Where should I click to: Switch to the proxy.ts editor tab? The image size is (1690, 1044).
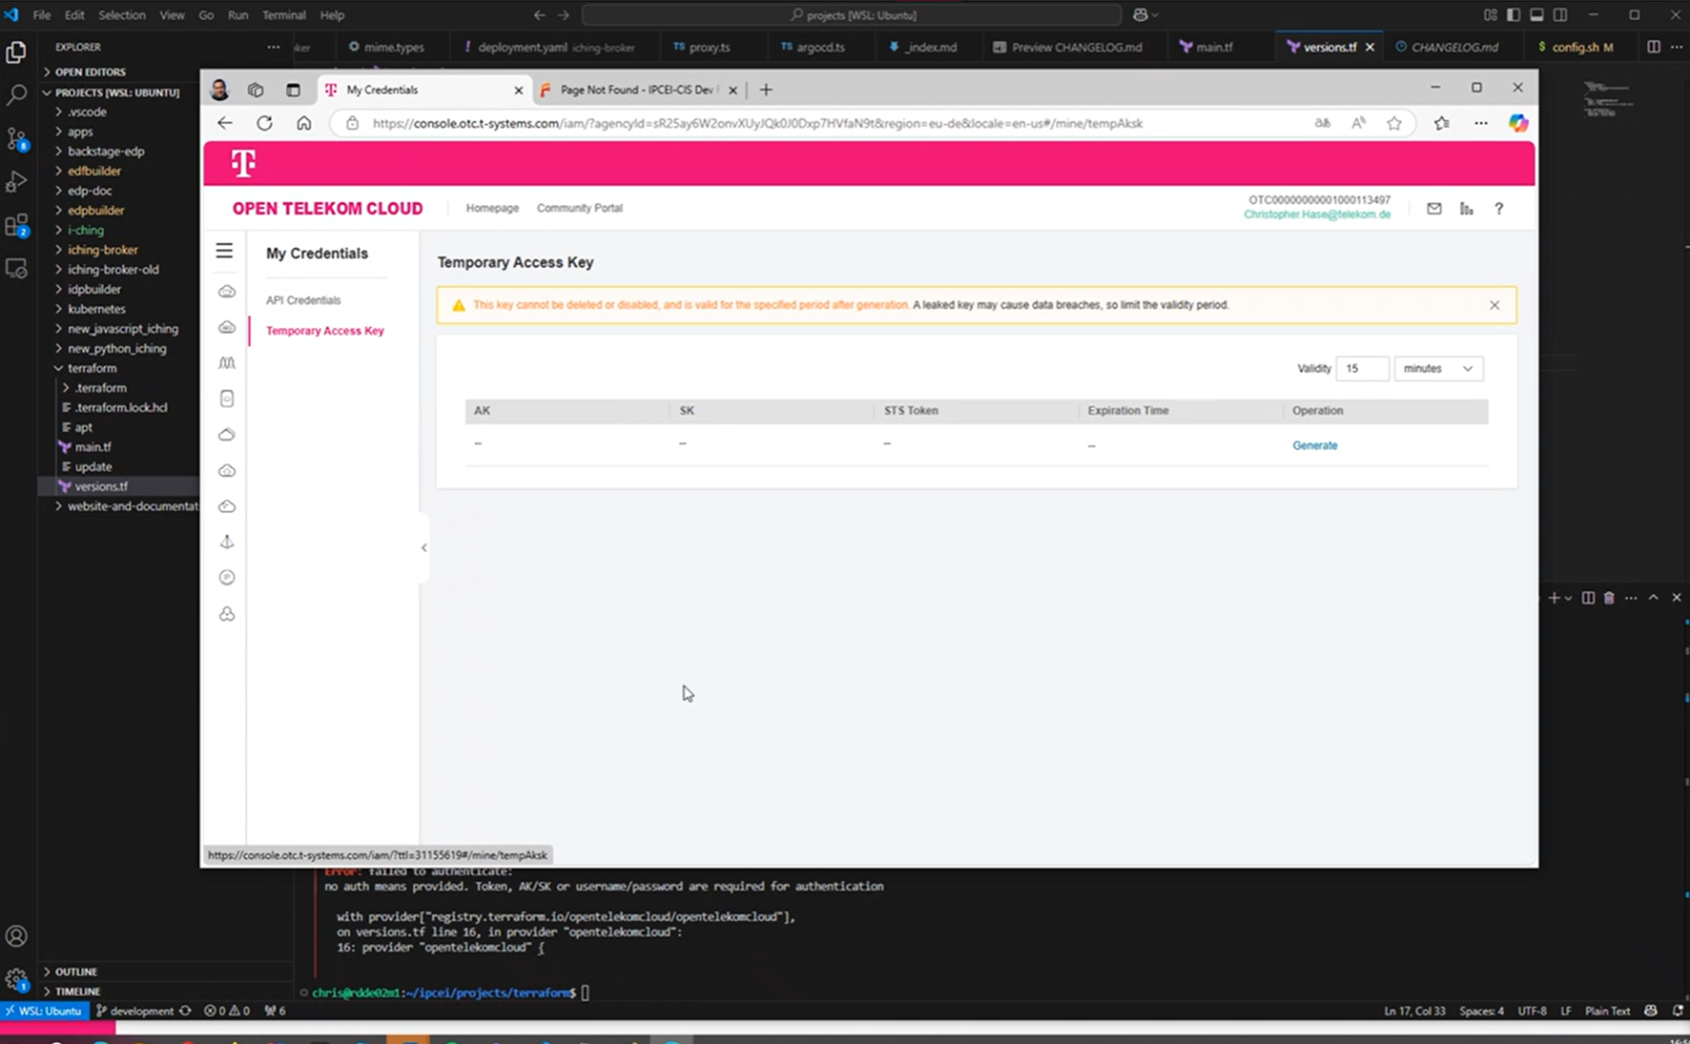tap(709, 47)
